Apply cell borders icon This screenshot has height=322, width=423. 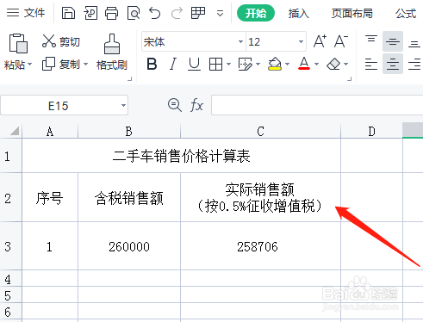(x=215, y=64)
